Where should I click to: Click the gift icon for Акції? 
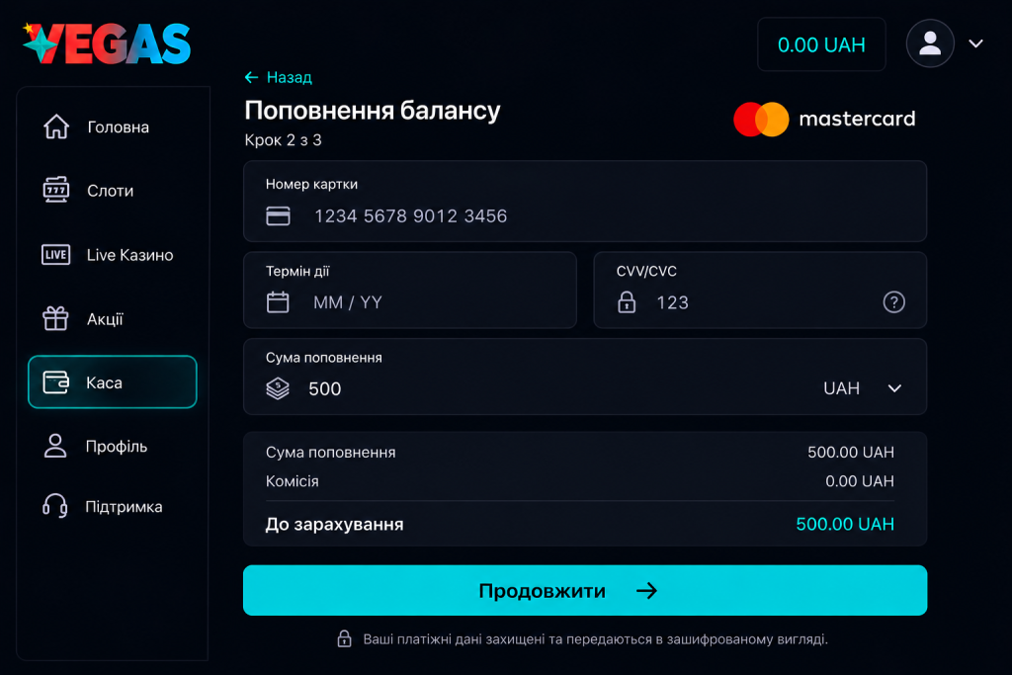[55, 318]
